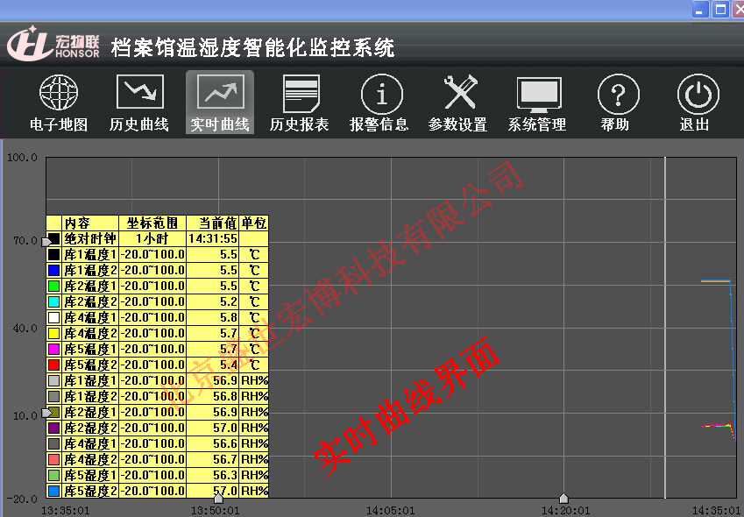Click the 当前值 column header
The image size is (744, 517).
[x=213, y=223]
